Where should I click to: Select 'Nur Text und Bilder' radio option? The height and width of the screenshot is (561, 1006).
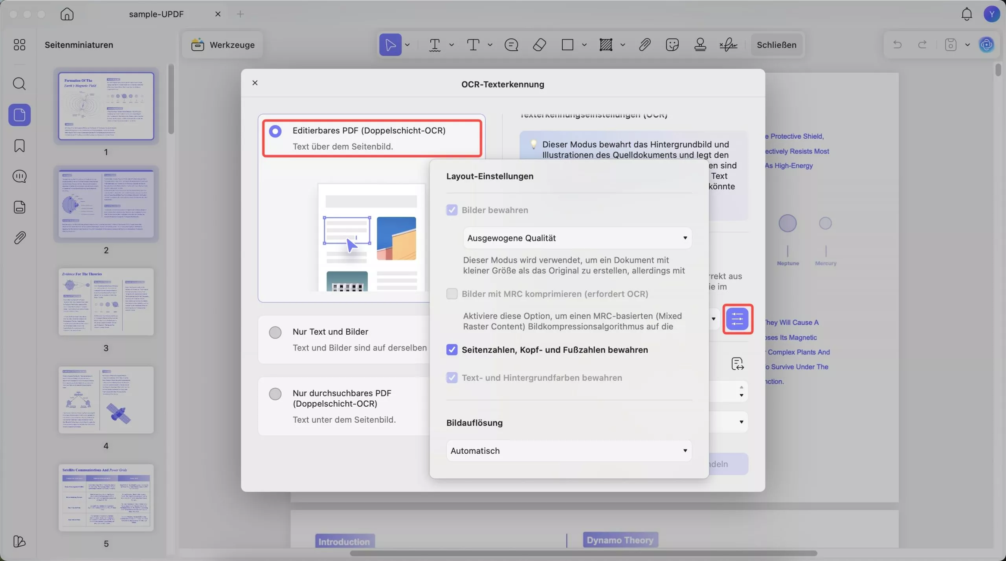tap(275, 332)
